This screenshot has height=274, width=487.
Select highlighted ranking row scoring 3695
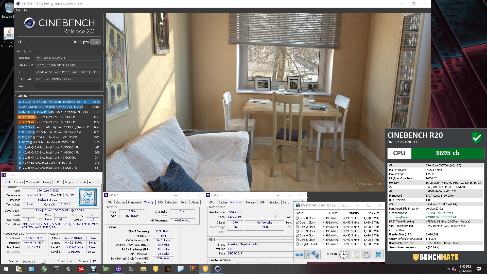pos(59,117)
